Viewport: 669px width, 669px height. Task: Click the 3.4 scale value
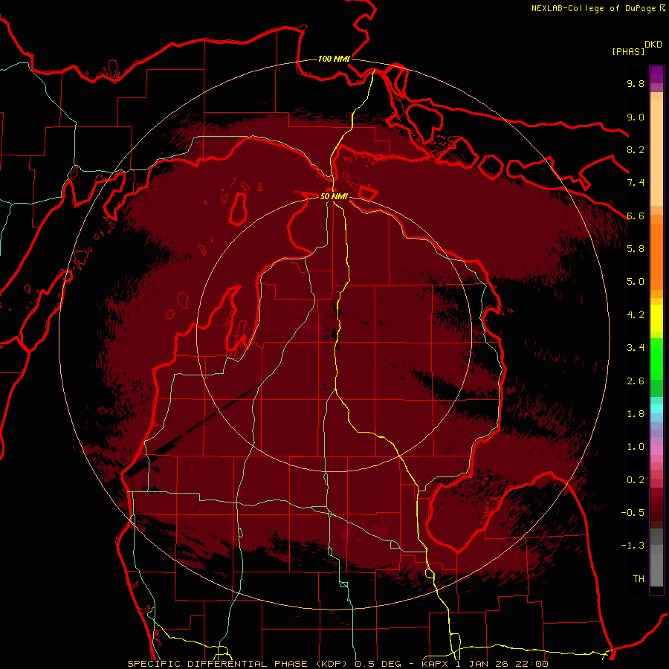click(x=636, y=348)
